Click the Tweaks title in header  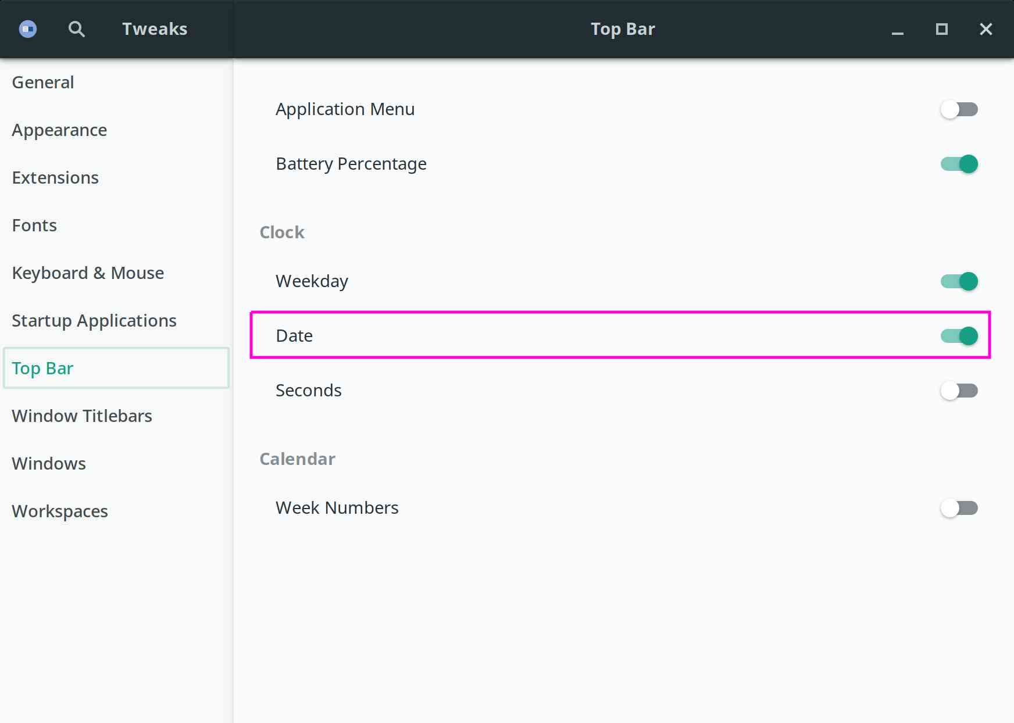coord(155,29)
